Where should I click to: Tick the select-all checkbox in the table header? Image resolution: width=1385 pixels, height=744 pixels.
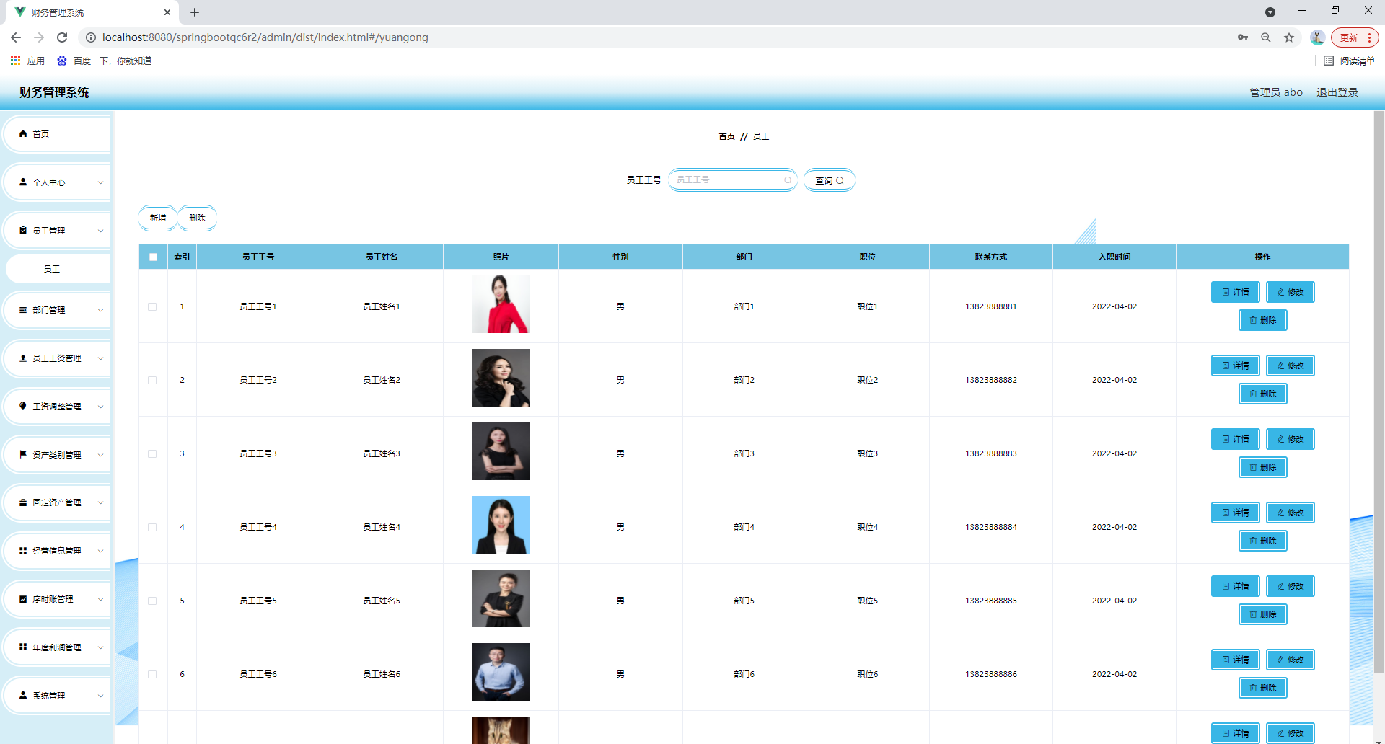pyautogui.click(x=153, y=257)
